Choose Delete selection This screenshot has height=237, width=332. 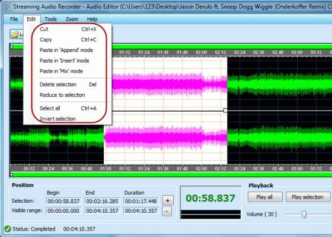68,85
